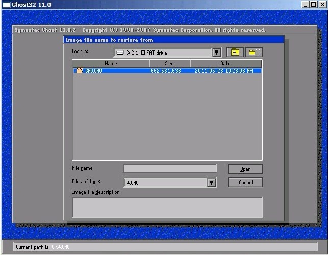Screen dimensions: 328x255
Task: Minimize the Ghost32 11.0 window
Action: [305, 5]
